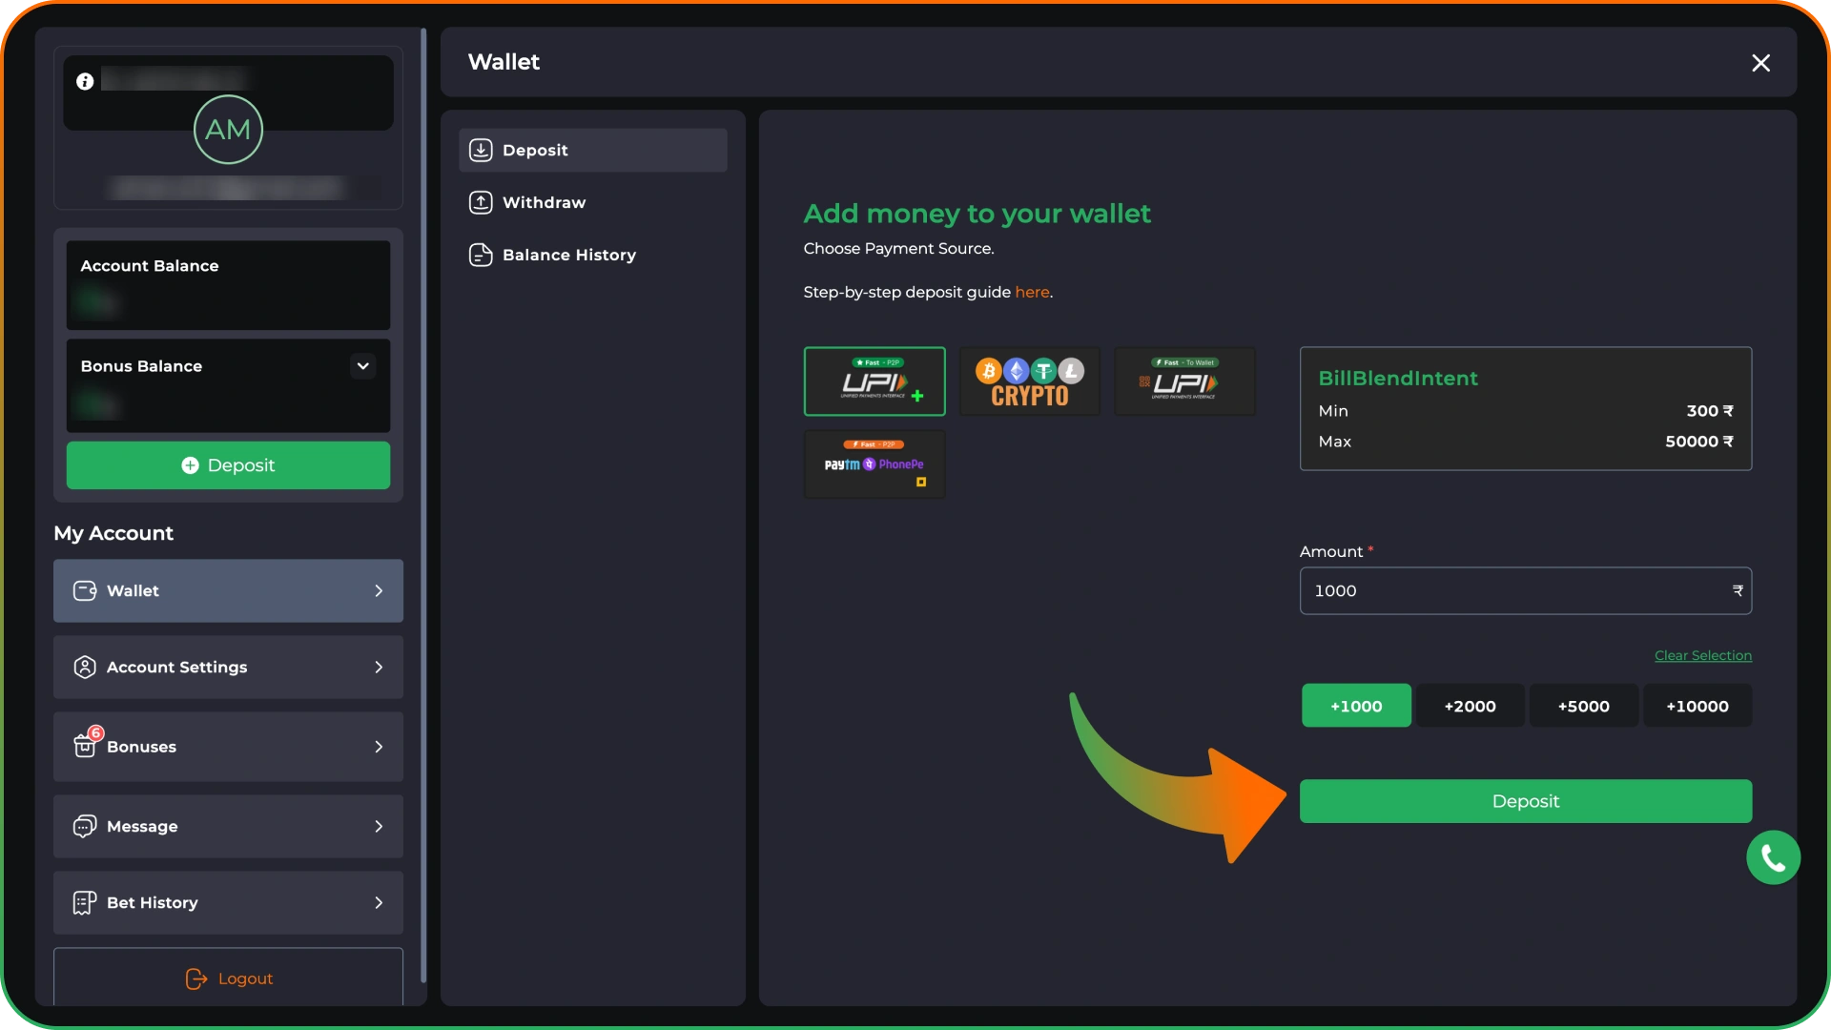The width and height of the screenshot is (1831, 1030).
Task: Click the left sidebar vertical scrollbar
Action: (423, 505)
